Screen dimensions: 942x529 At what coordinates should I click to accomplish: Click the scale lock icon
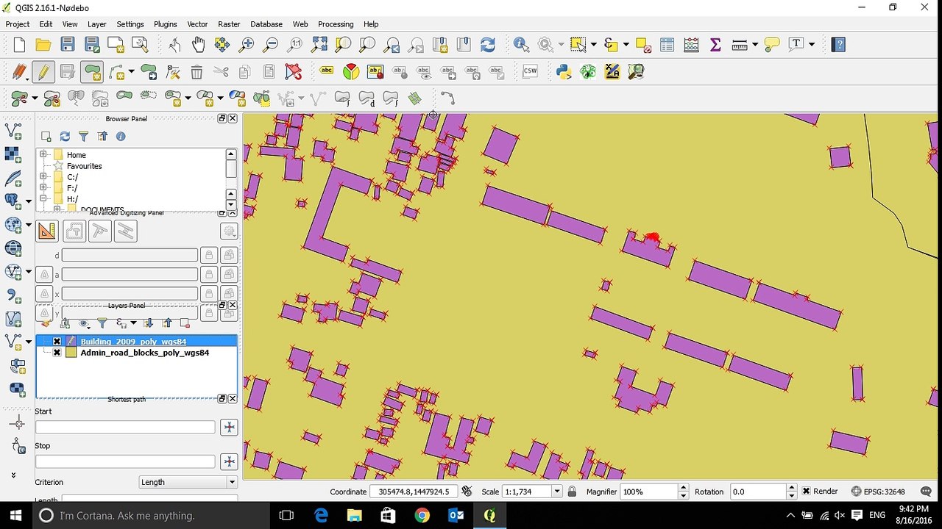572,492
